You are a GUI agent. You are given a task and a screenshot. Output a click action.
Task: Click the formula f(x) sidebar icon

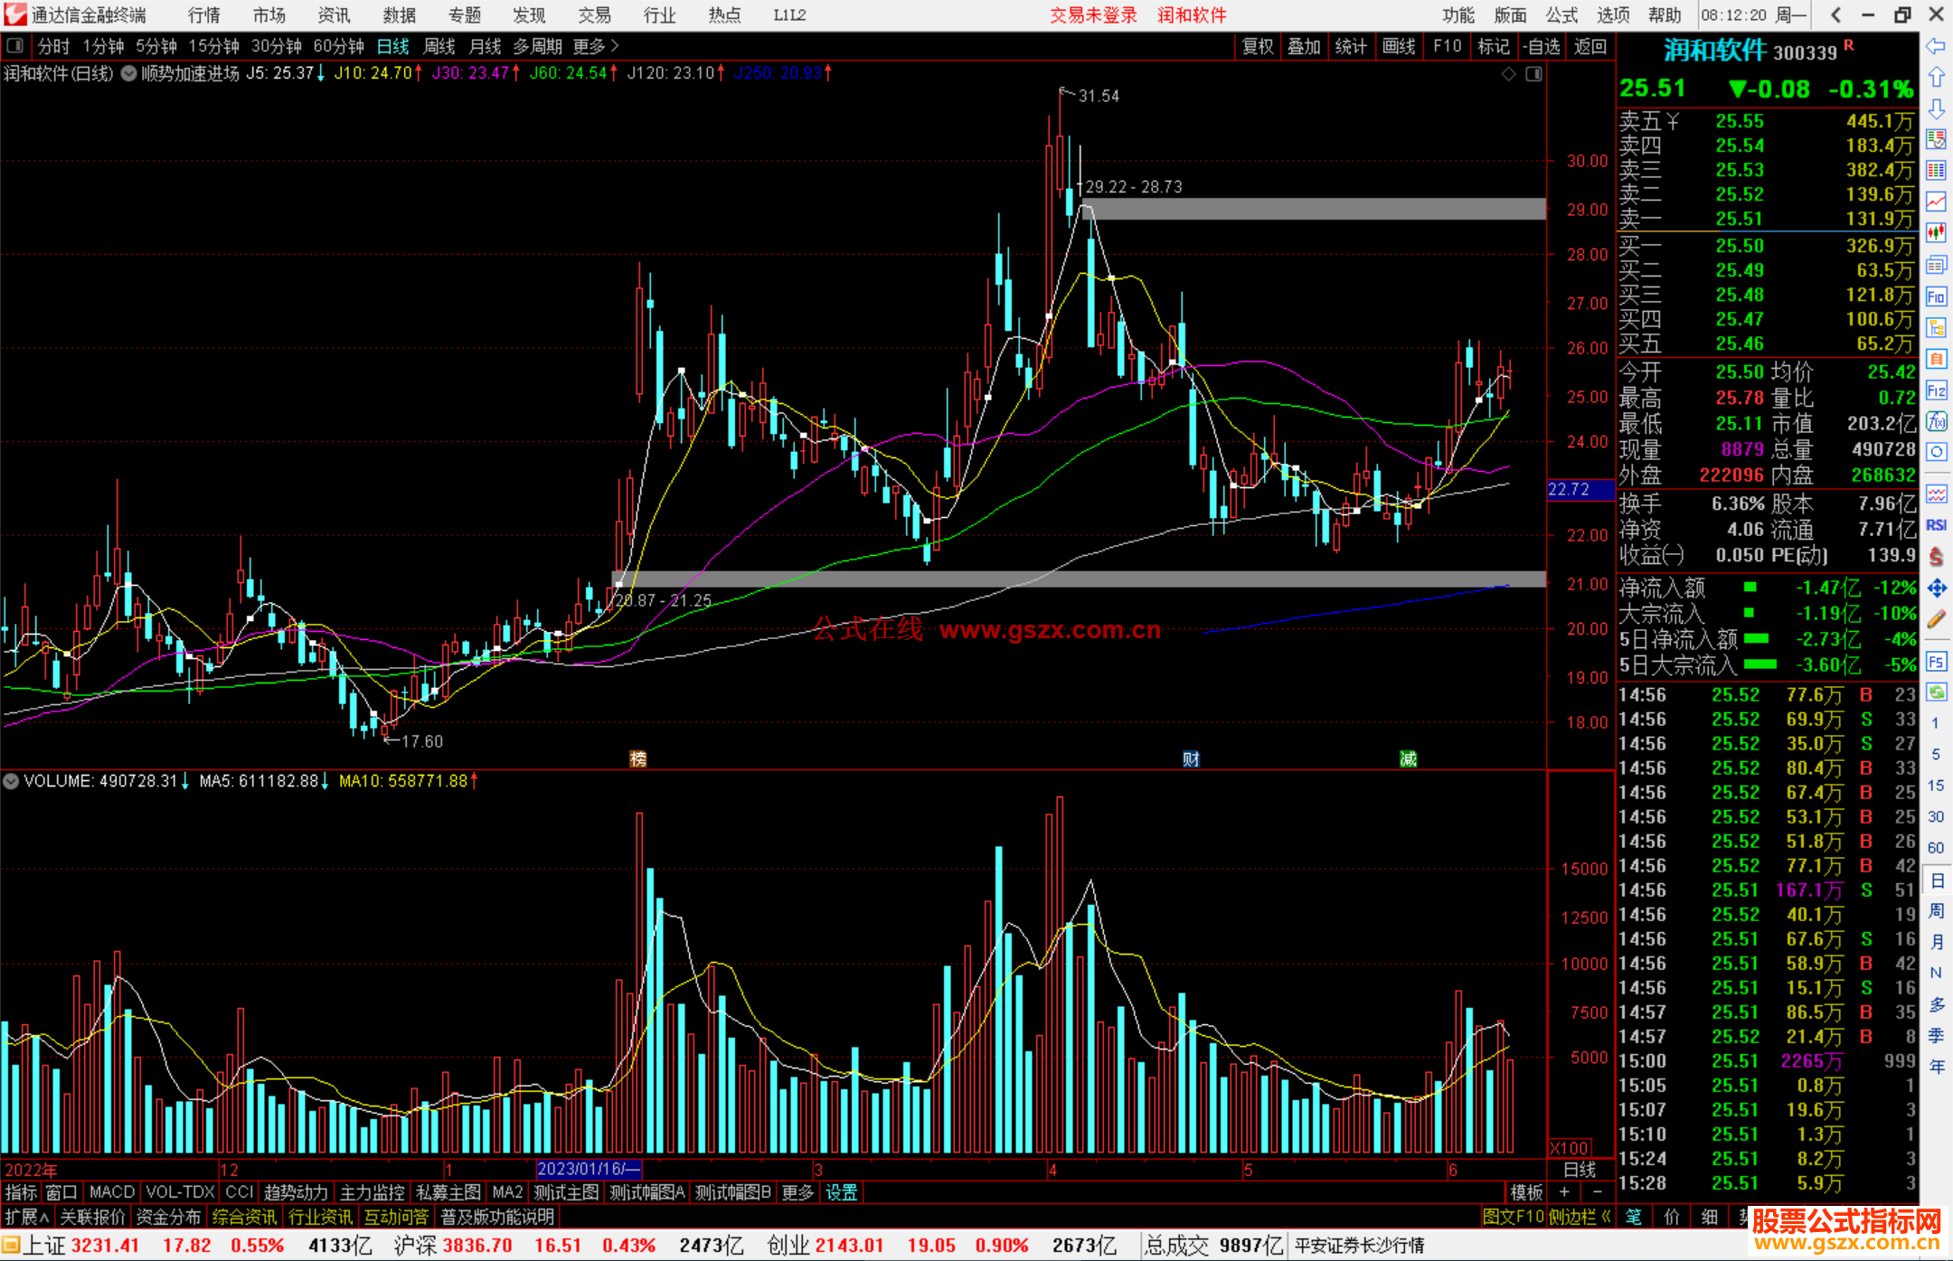point(1936,421)
